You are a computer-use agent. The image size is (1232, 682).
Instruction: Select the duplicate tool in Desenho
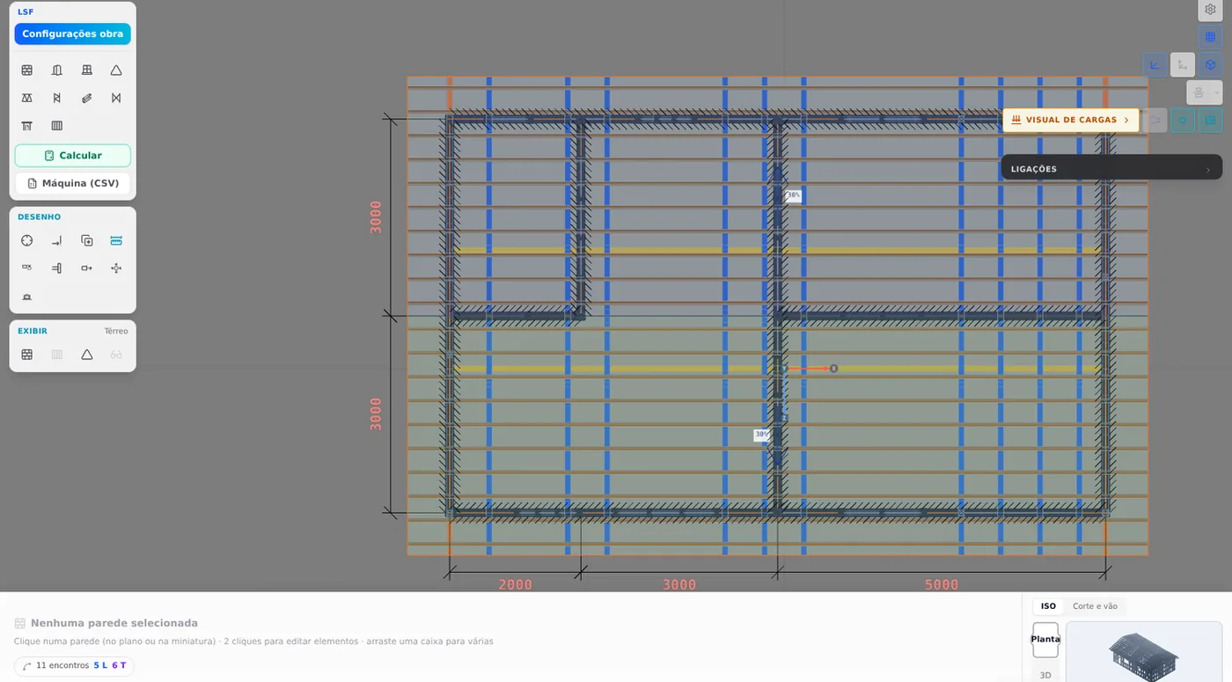(87, 240)
